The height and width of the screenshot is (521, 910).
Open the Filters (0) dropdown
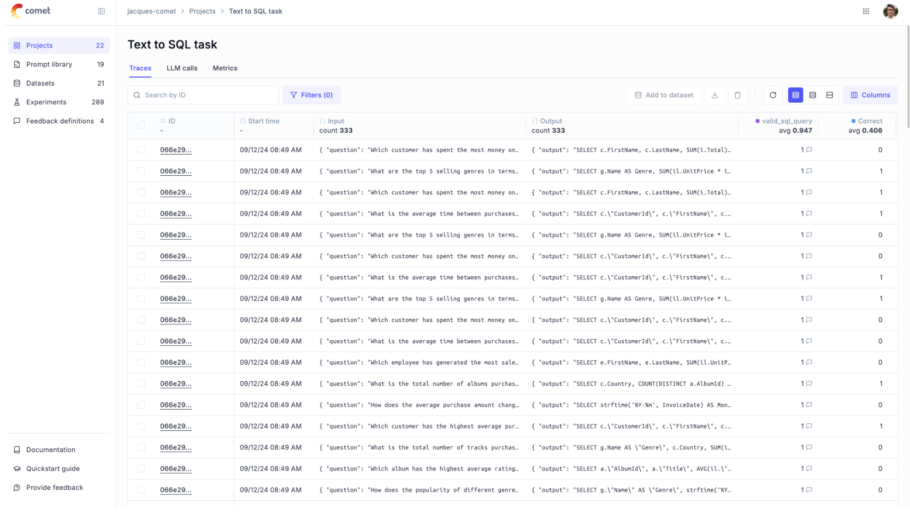point(311,95)
